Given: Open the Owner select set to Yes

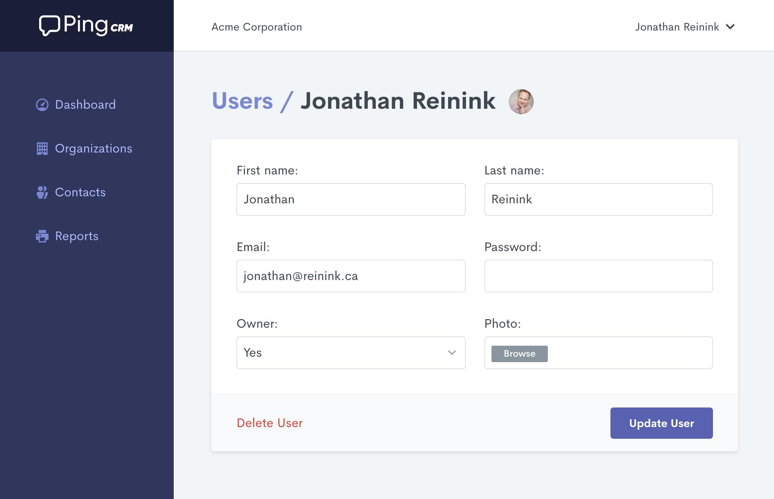Looking at the screenshot, I should 351,353.
